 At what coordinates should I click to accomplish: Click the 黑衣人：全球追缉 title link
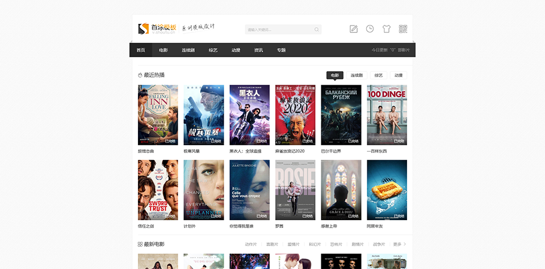(x=245, y=151)
